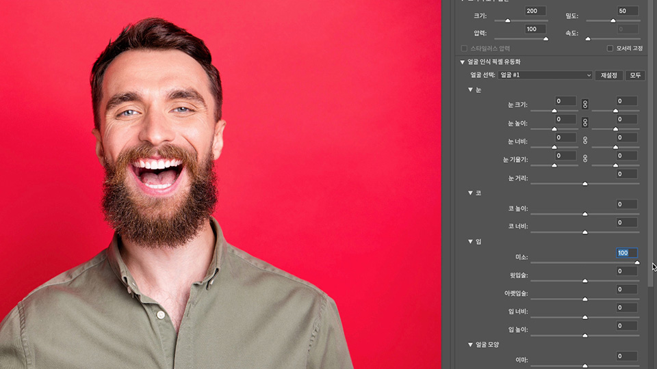The height and width of the screenshot is (369, 657).
Task: Click the 코 너비 value field
Action: point(627,223)
